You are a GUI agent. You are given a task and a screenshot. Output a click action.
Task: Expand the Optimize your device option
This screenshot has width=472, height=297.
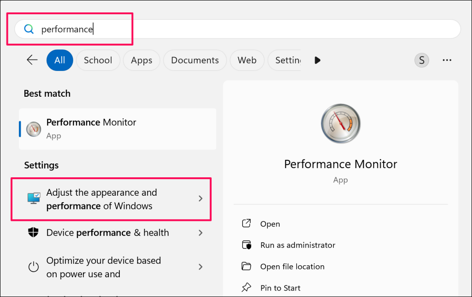click(x=200, y=267)
